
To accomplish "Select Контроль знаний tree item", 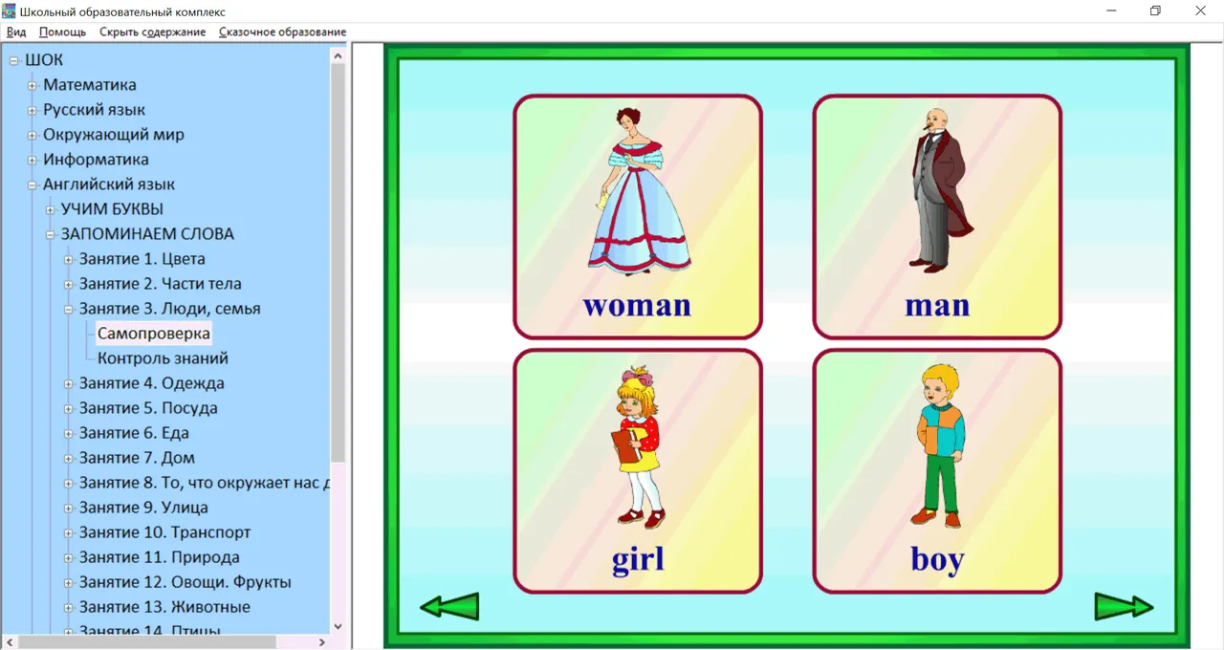I will (x=163, y=358).
